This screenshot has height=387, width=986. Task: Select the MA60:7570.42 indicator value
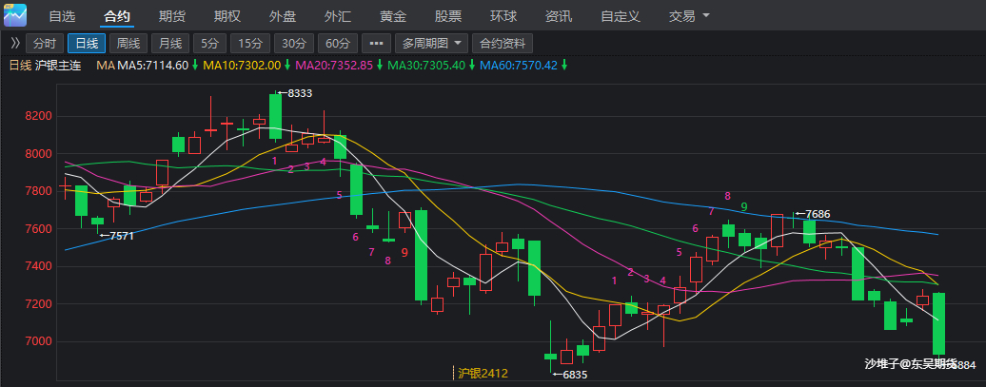(x=519, y=66)
